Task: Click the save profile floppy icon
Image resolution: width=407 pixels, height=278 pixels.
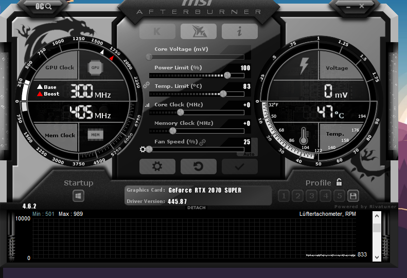Action: click(x=353, y=196)
